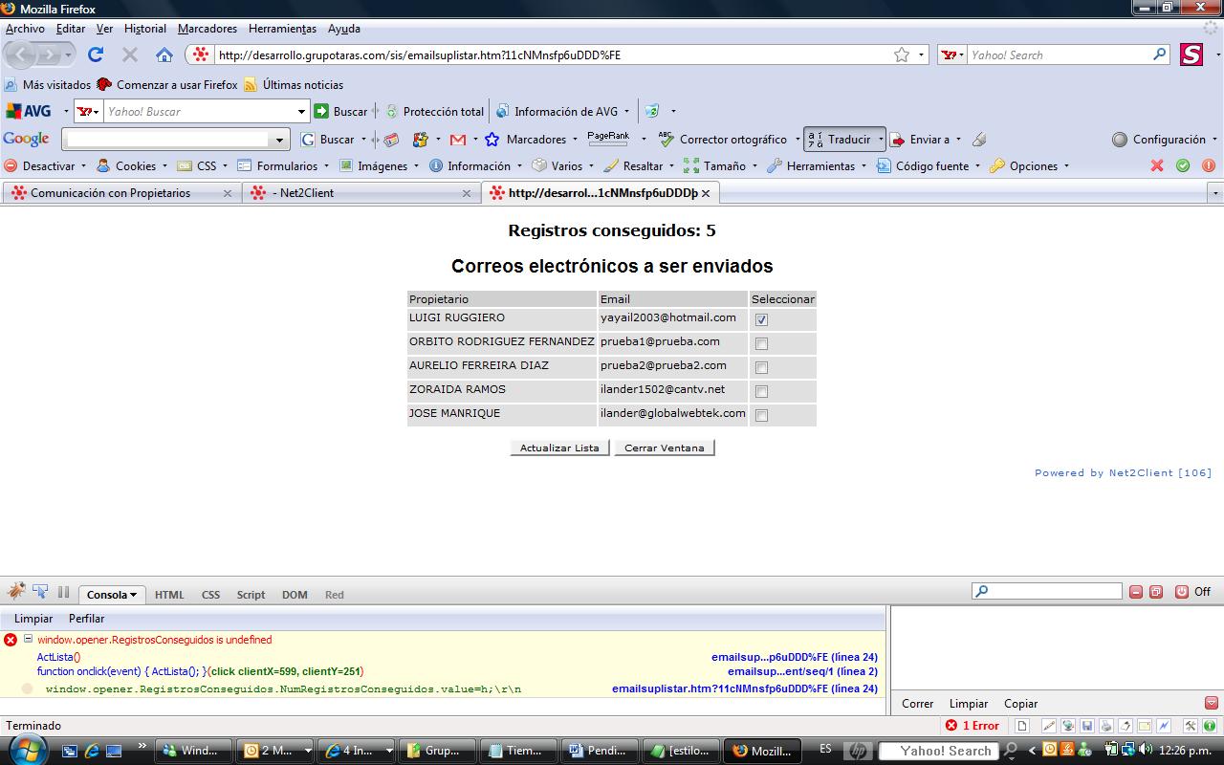Go to the Firefox home page icon
Viewport: 1224px width, 765px height.
pos(164,55)
